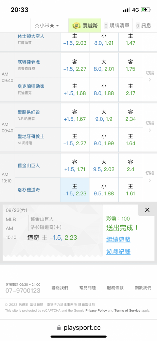Viewport: 157px width, 341px height.
Task: Click the 繼續遊戲 link
Action: (118, 240)
